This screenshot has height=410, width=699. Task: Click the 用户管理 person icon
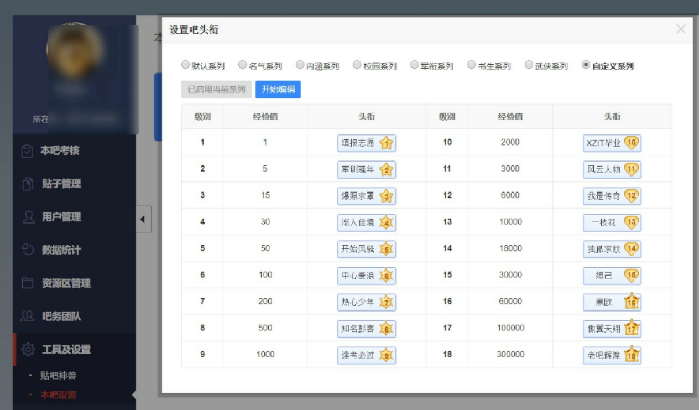(x=28, y=217)
